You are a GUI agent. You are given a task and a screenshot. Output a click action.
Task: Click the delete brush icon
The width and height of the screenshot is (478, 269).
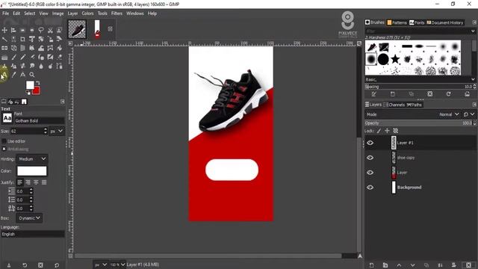[x=430, y=94]
